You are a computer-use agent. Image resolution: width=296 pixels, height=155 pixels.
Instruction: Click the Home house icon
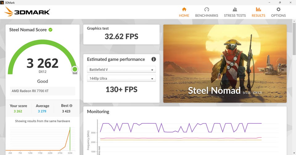coord(184,9)
